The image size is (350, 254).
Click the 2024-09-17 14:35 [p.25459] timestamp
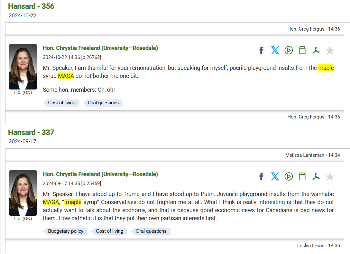point(72,183)
